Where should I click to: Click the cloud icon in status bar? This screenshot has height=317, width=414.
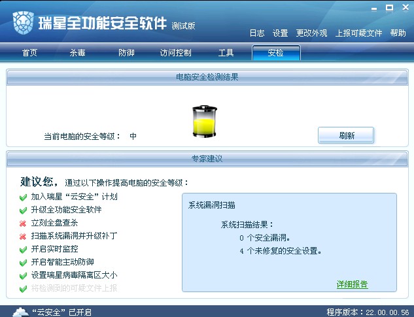pyautogui.click(x=21, y=312)
